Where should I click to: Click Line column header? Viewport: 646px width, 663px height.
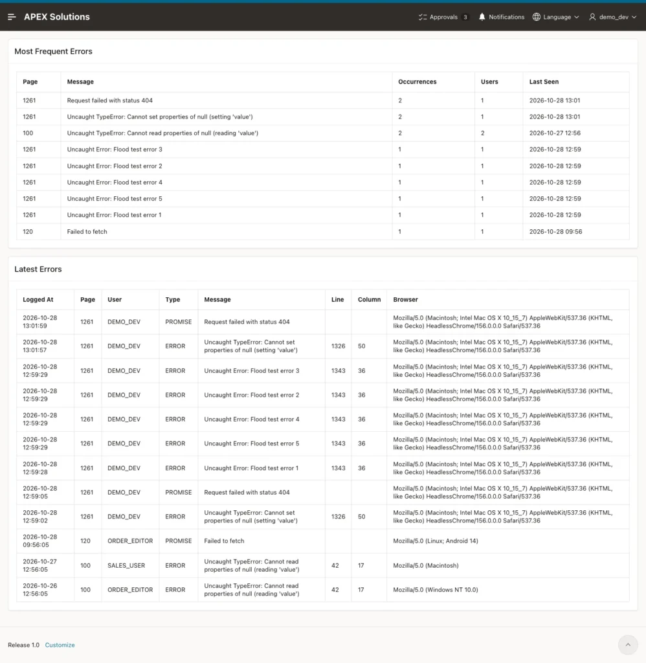click(337, 299)
